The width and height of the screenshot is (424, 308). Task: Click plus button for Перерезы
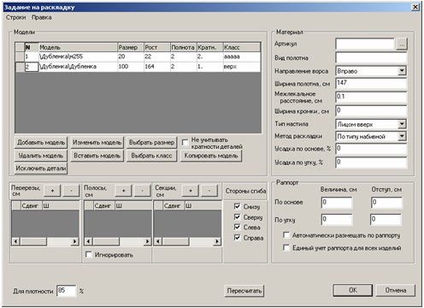(52, 191)
